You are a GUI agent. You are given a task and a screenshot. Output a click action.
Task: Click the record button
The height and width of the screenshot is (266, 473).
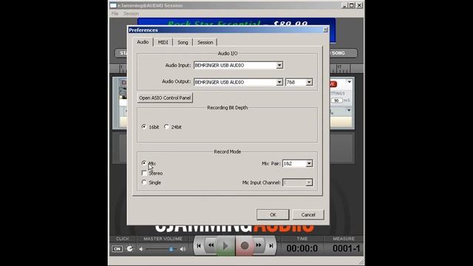(x=245, y=246)
